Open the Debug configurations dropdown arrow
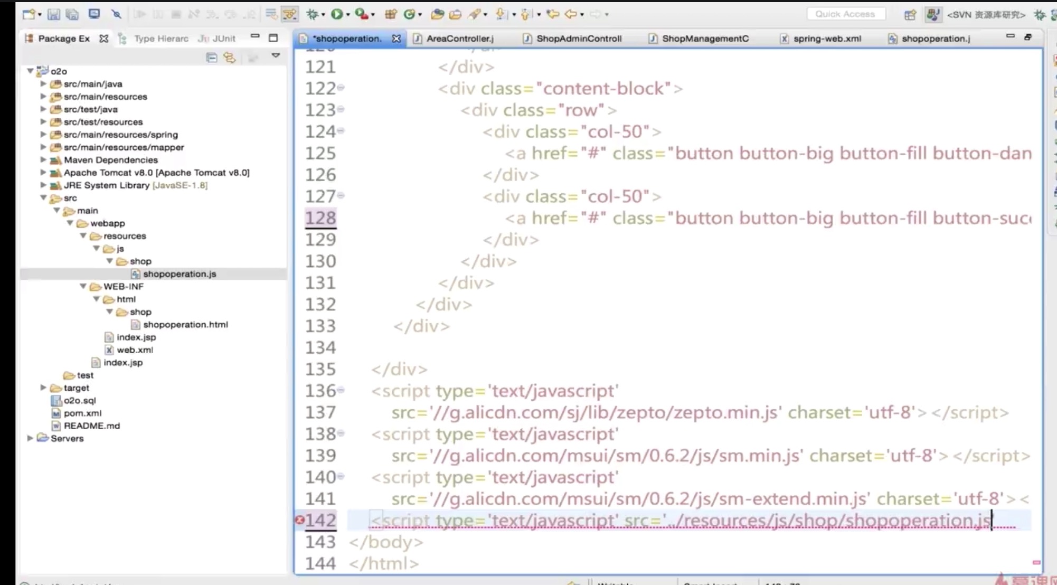The height and width of the screenshot is (585, 1057). (323, 15)
